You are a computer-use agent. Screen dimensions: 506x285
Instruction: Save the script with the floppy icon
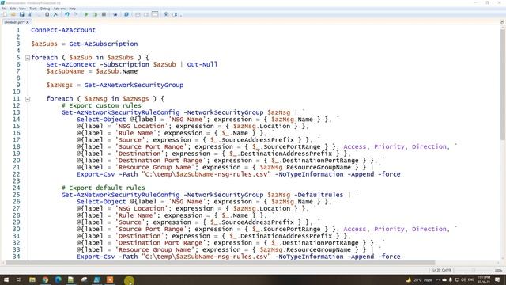pyautogui.click(x=21, y=14)
